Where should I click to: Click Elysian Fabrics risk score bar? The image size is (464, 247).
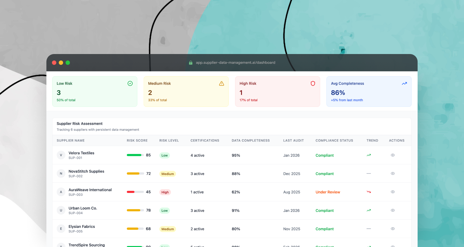tap(135, 229)
